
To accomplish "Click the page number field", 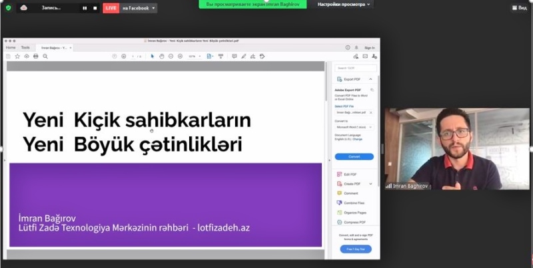I will click(133, 57).
